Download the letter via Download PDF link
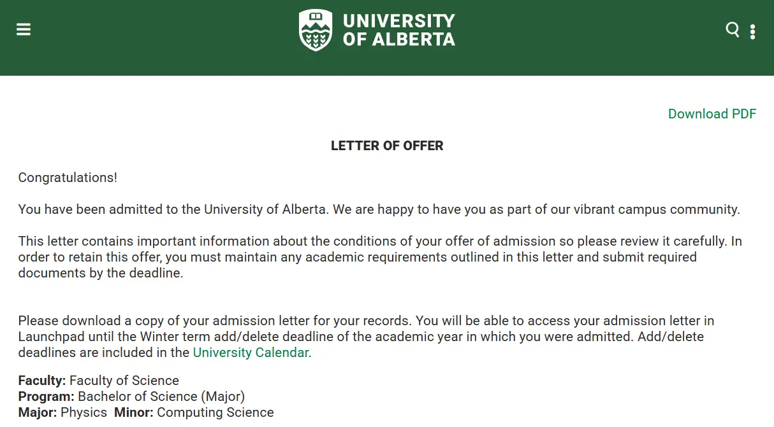This screenshot has width=774, height=427. coord(712,114)
